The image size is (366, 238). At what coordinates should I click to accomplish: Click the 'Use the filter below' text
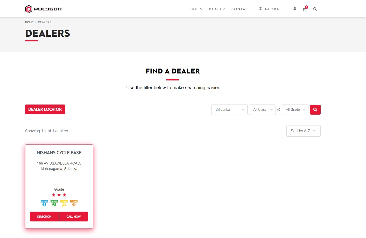point(173,88)
